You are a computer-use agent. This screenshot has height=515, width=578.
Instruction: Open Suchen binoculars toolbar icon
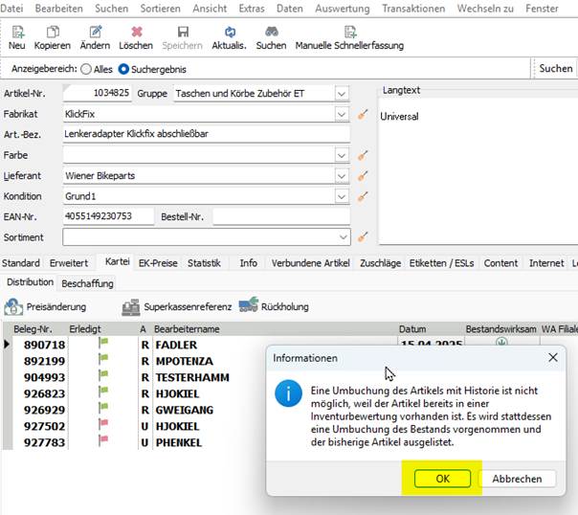pos(271,33)
